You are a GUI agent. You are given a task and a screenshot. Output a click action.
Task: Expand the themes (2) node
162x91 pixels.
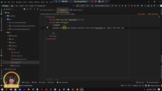click(x=10, y=66)
